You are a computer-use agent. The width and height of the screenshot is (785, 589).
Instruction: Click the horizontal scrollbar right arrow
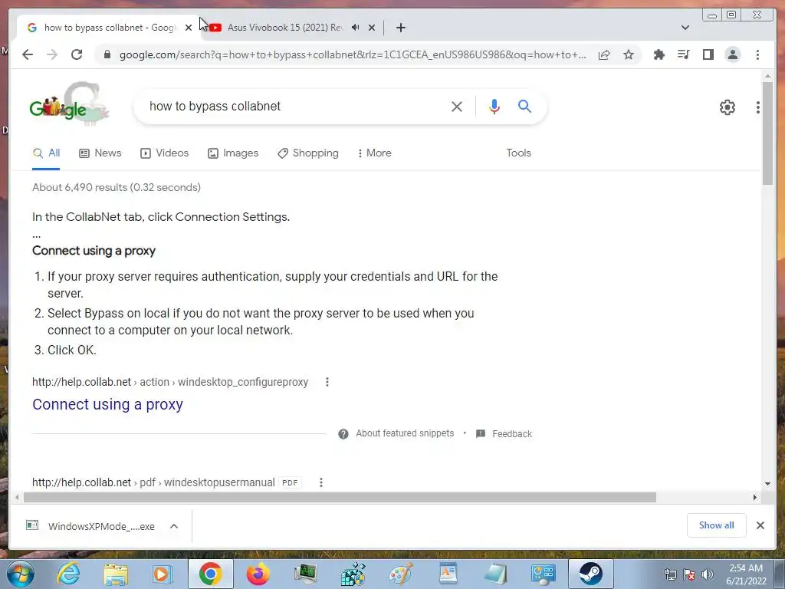[755, 497]
